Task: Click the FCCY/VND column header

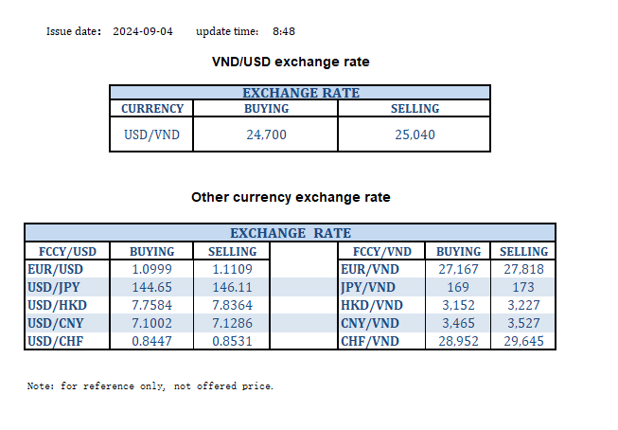Action: 381,252
